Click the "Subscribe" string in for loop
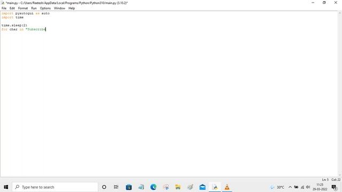The image size is (342, 192). click(36, 29)
